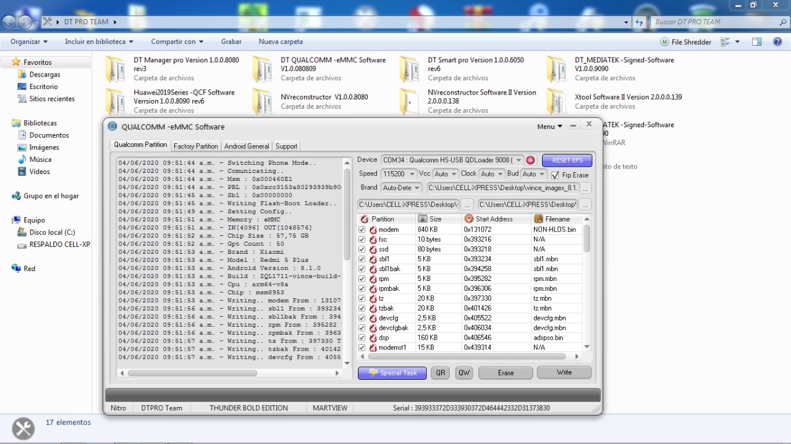Screen dimensions: 791x444
Task: Open DT_MEDIATEK -Signed-Software folder icon
Action: pos(557,69)
